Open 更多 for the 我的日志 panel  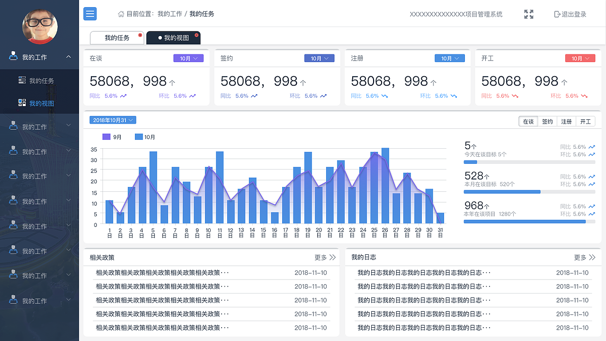coord(585,257)
